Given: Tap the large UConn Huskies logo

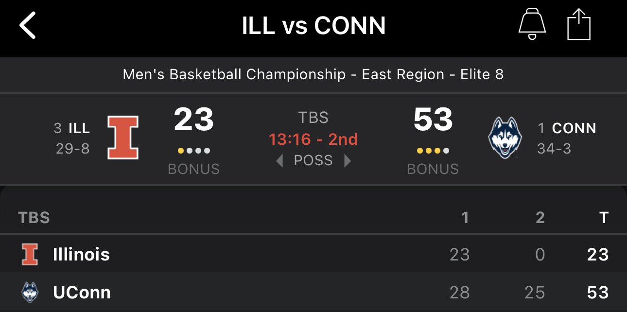Looking at the screenshot, I should pos(505,138).
